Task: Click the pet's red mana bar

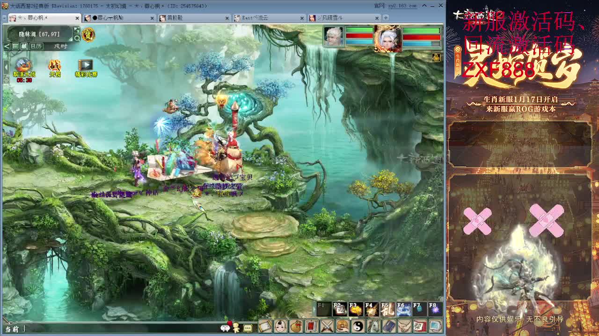Action: [359, 36]
